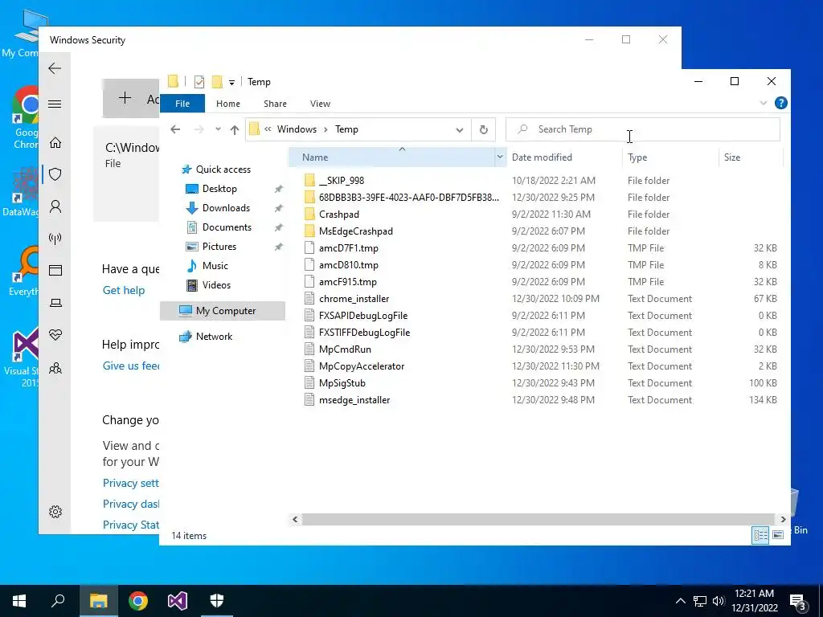823x617 pixels.
Task: Select the chrome_installer text document
Action: [x=354, y=299]
